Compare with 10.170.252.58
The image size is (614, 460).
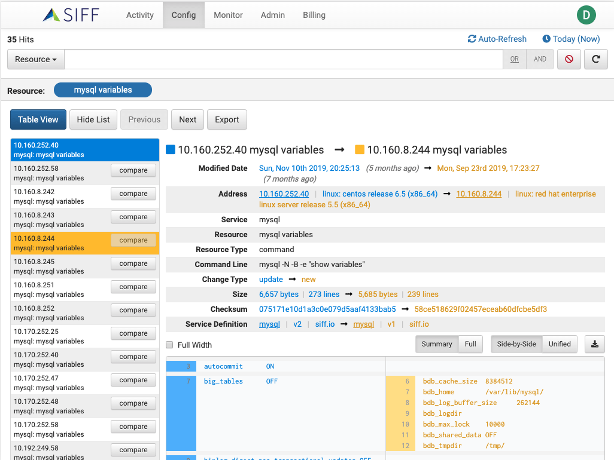pos(133,427)
